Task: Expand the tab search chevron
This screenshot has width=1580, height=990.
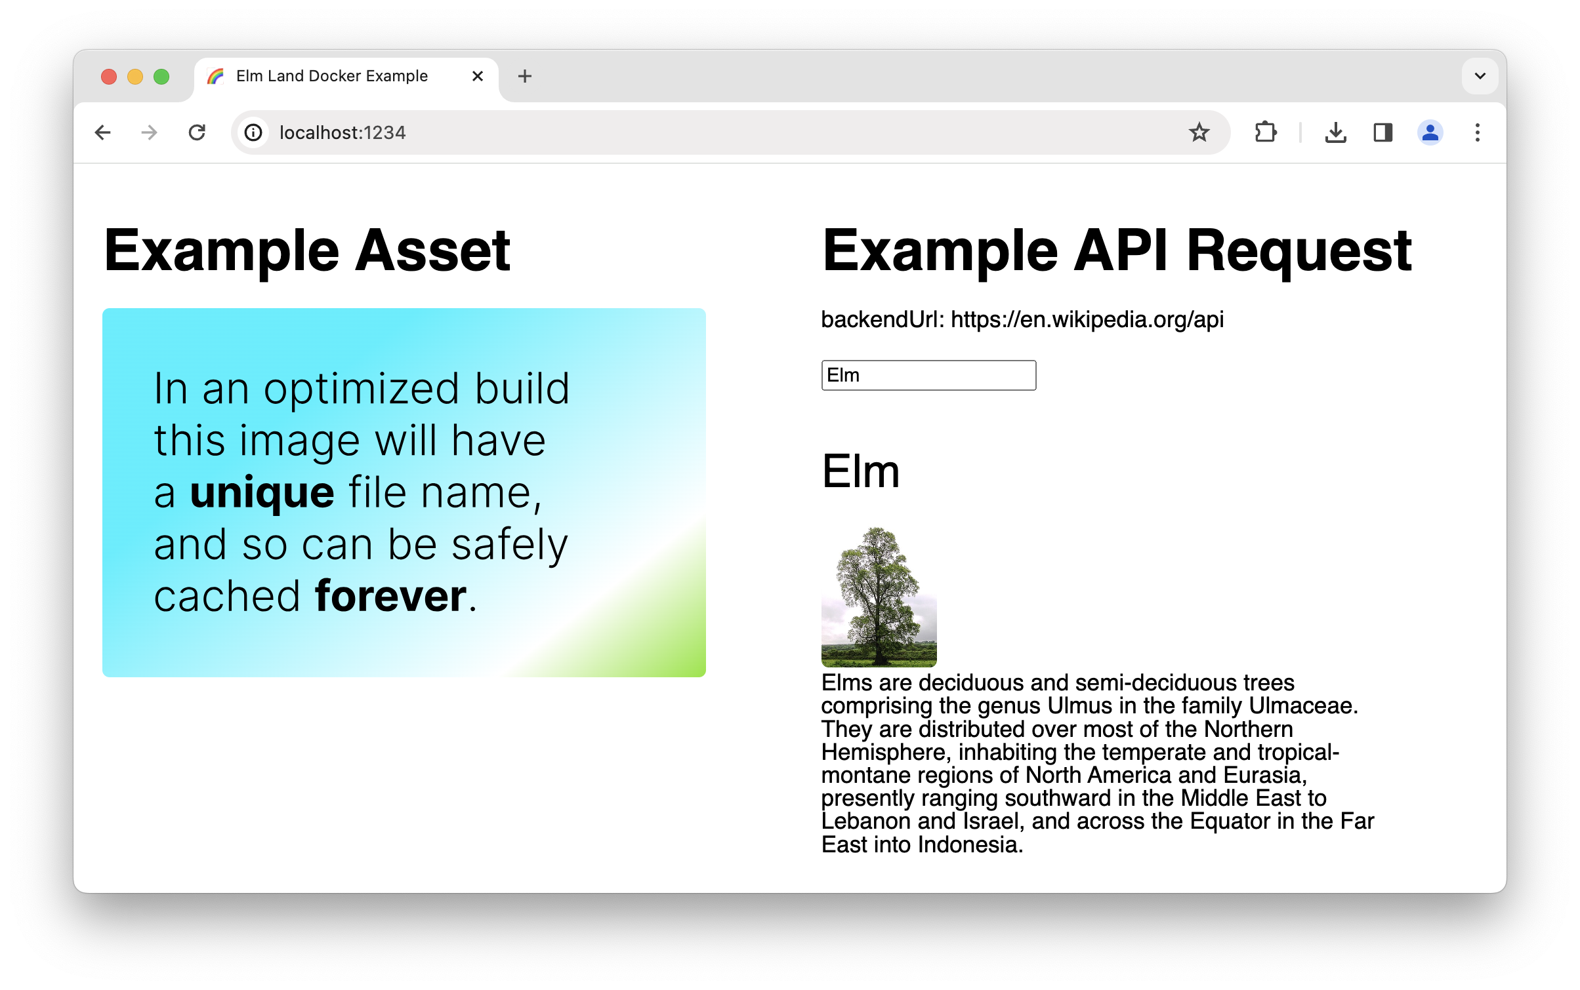Action: 1480,76
